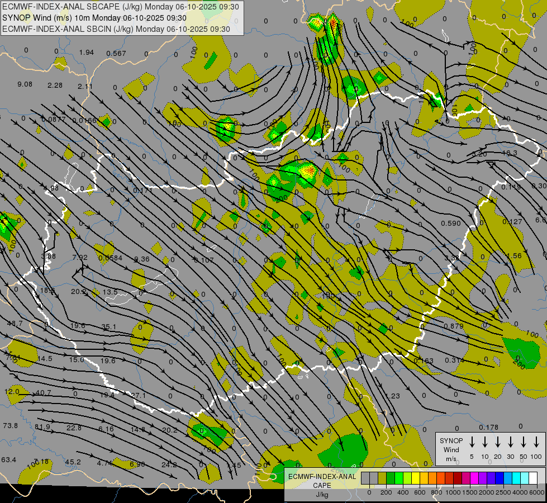Click the legend wind arrow above 30
This screenshot has width=547, height=503.
coord(510,442)
